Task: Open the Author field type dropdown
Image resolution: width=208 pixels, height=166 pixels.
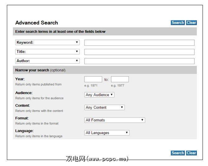Action: (47, 61)
